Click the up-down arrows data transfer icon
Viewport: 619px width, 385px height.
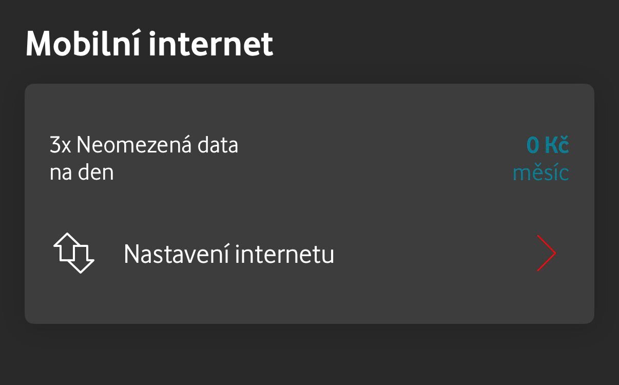tap(74, 253)
